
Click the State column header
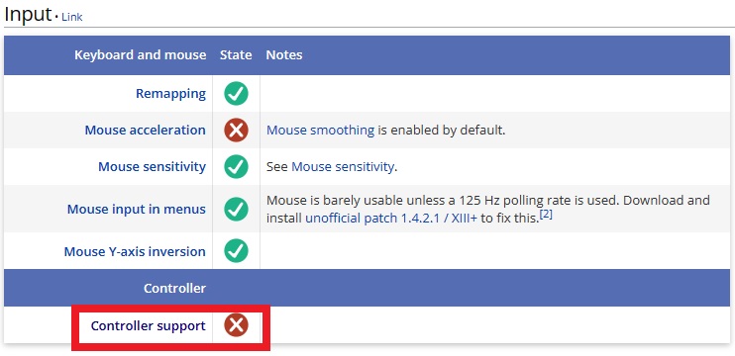pos(236,55)
